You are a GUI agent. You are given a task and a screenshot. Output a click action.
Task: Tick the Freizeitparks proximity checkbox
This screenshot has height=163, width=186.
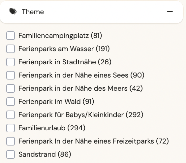(11, 141)
